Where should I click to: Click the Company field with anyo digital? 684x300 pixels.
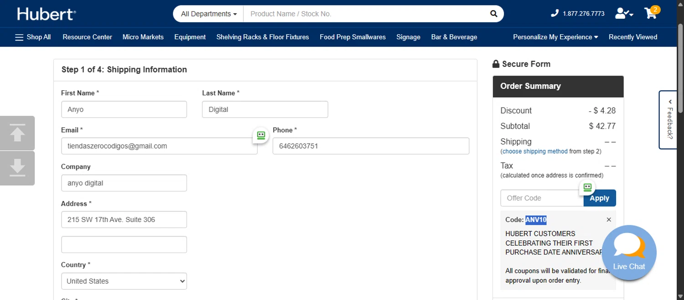[x=124, y=183]
